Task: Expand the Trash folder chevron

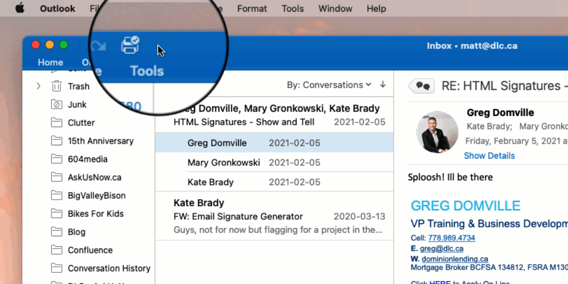Action: tap(38, 86)
